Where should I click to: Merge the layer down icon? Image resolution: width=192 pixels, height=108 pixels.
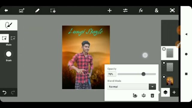pos(144,95)
